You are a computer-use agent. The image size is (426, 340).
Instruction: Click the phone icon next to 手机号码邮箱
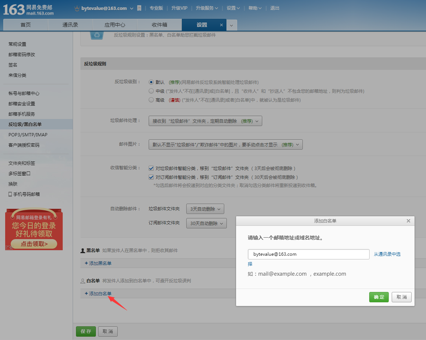click(x=10, y=194)
